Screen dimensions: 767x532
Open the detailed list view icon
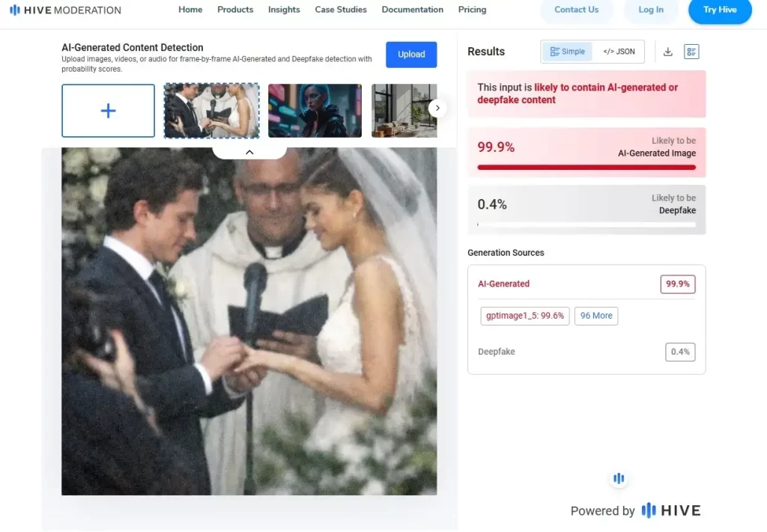[691, 52]
